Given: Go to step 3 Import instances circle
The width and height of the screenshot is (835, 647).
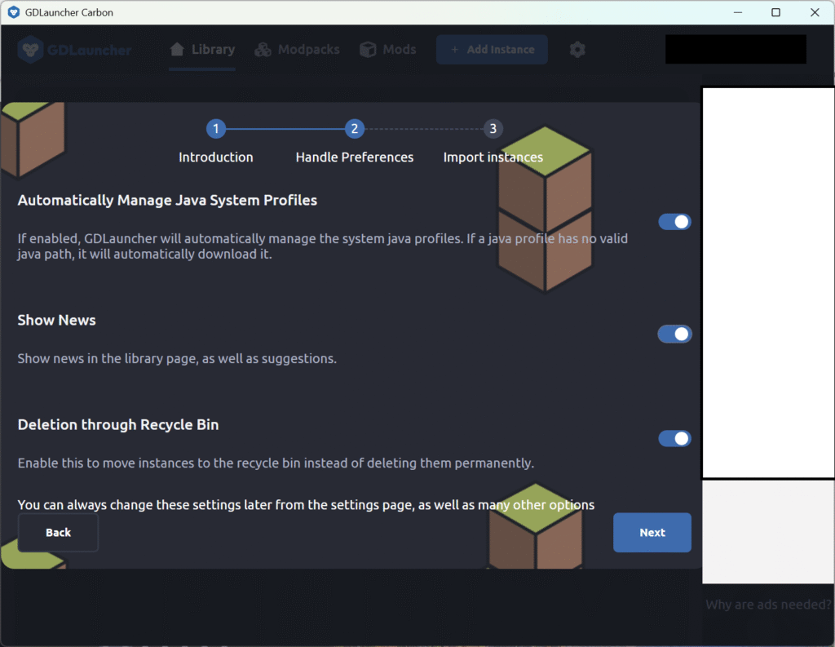Looking at the screenshot, I should [x=493, y=129].
